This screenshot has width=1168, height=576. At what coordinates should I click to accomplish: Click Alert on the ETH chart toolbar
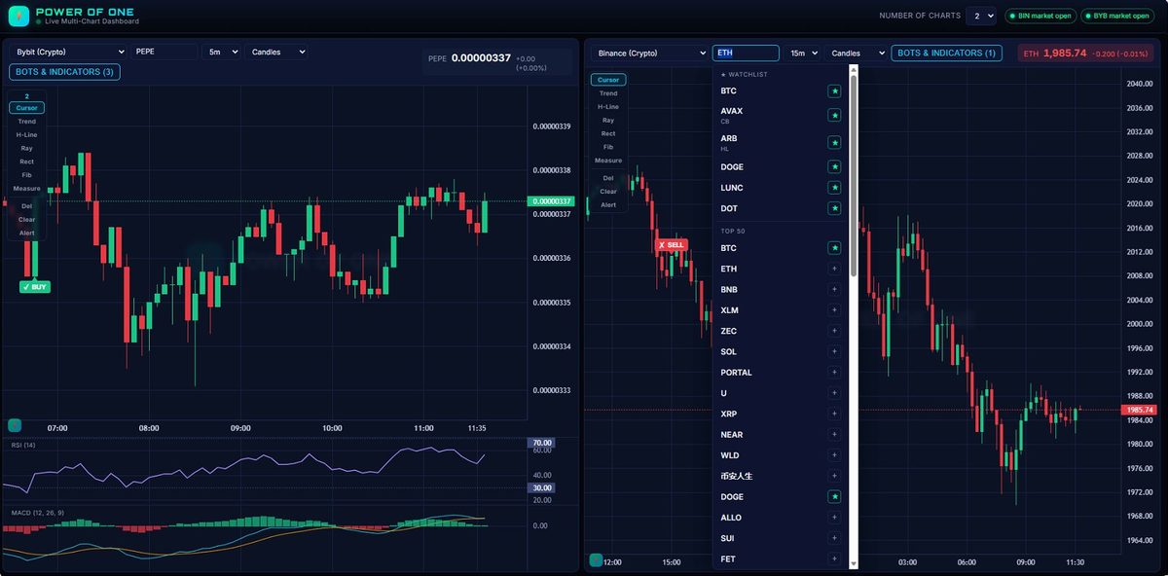[608, 205]
